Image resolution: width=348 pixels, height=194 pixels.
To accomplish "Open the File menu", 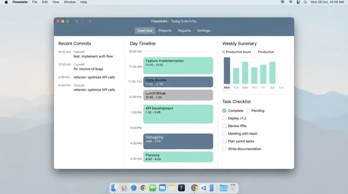I will click(x=35, y=2).
